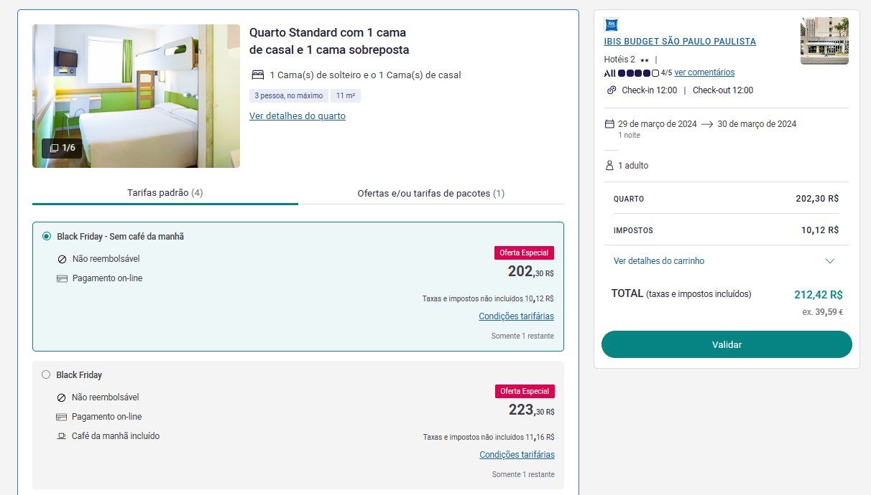Click the link icon beside Check-in 12:00
The height and width of the screenshot is (495, 871).
(612, 90)
